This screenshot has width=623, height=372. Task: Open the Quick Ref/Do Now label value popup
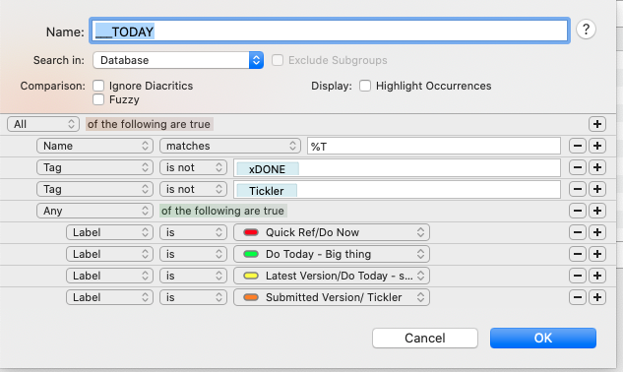pyautogui.click(x=332, y=232)
